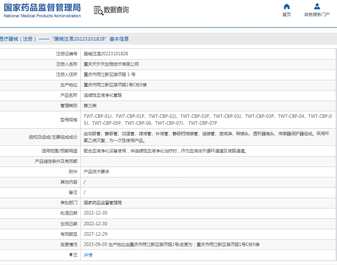
Task: Click attachment value 产品技术要求
Action: tap(96, 171)
